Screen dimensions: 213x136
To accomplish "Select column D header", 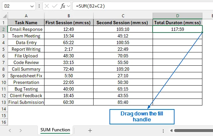I will click(x=177, y=16).
